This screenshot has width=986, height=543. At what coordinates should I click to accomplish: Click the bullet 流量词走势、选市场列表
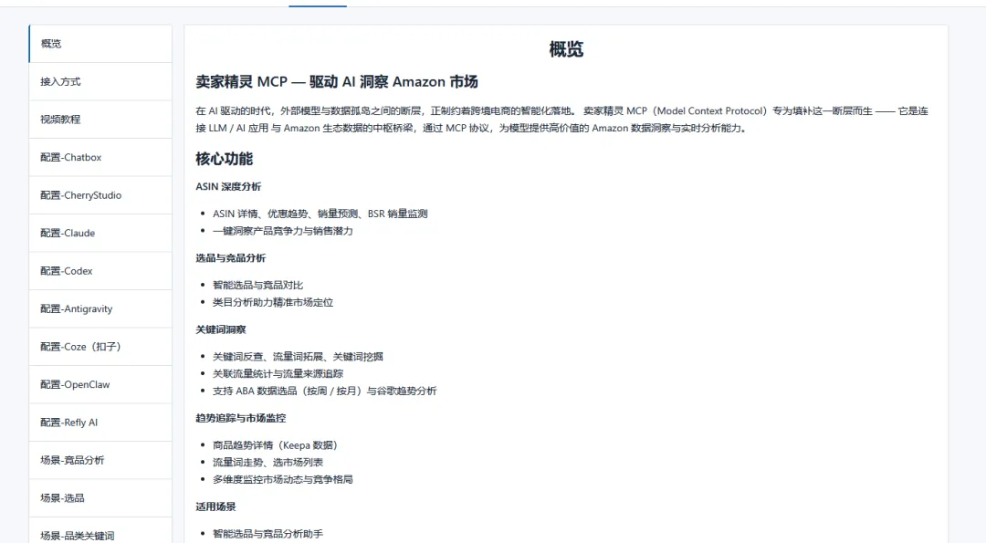click(267, 463)
